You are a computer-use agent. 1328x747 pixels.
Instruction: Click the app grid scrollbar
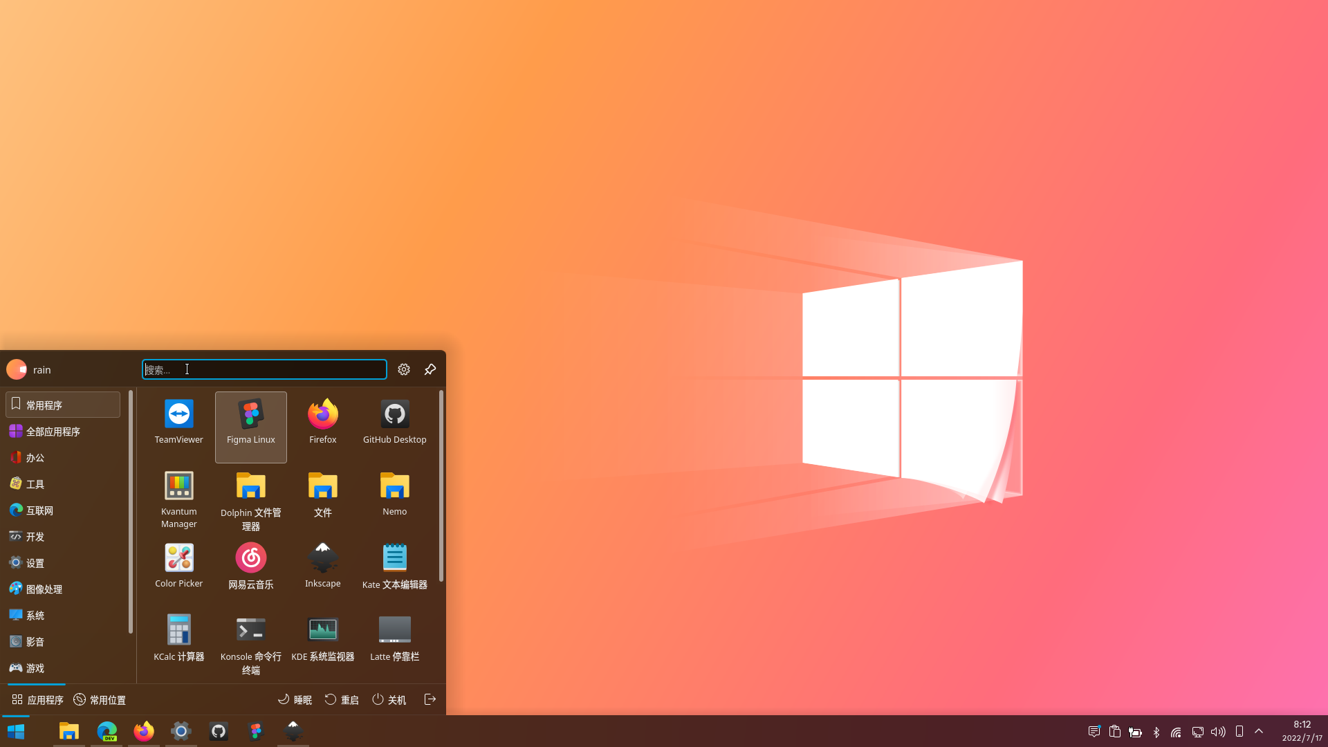441,486
